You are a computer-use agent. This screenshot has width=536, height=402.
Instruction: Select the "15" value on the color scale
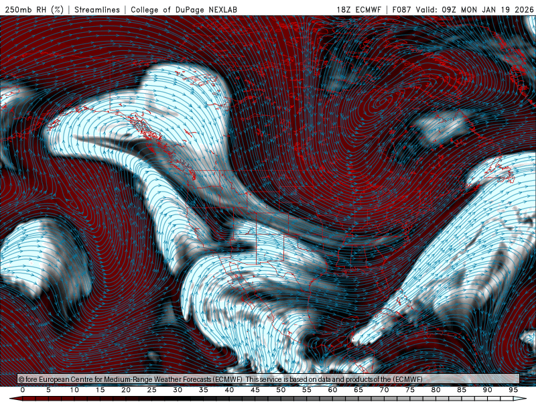(x=100, y=390)
